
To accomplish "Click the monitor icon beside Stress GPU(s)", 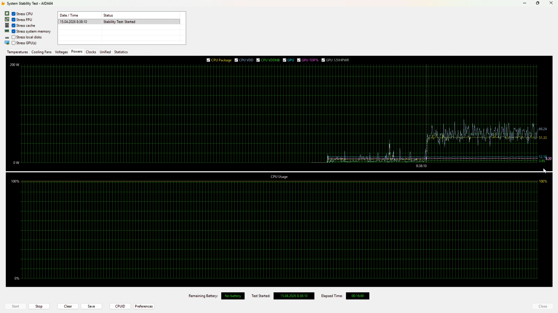I will [x=7, y=43].
